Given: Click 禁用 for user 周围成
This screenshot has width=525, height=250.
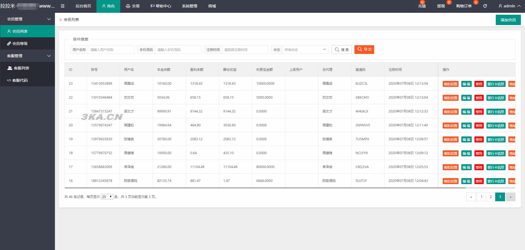Looking at the screenshot, I should coord(479,84).
